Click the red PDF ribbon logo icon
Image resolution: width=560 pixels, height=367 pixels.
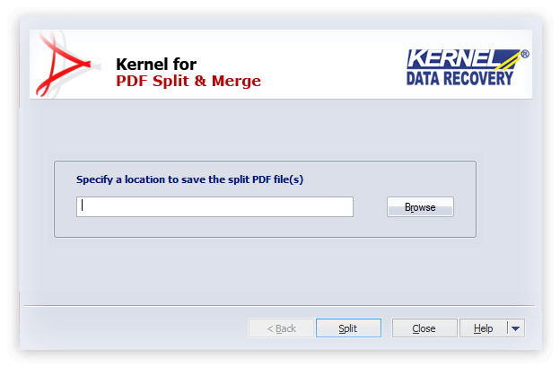click(x=64, y=65)
